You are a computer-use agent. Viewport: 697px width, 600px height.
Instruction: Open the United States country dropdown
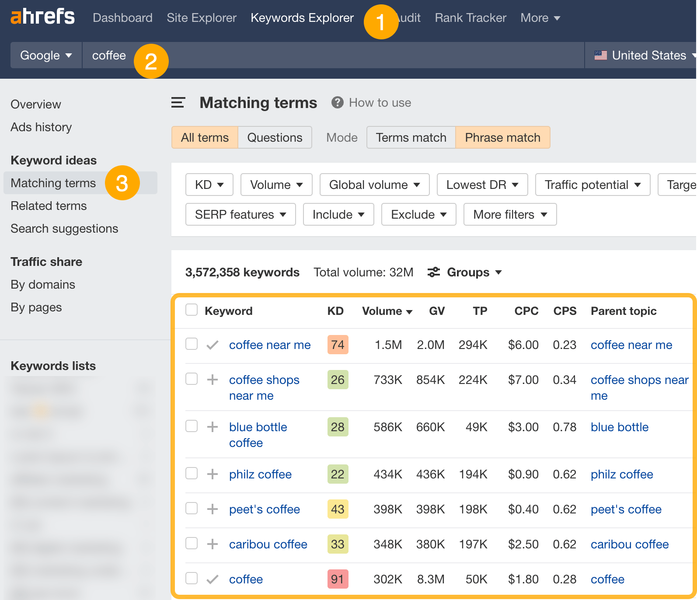(641, 55)
